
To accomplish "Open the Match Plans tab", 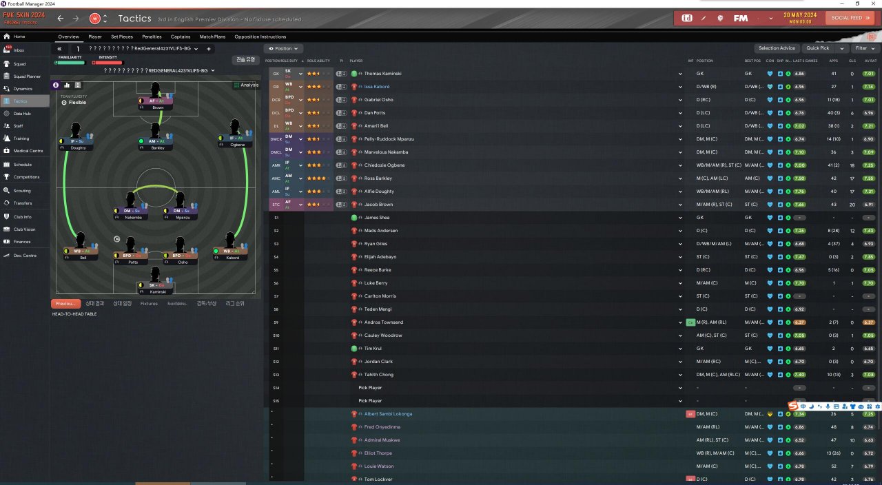I will pos(213,37).
